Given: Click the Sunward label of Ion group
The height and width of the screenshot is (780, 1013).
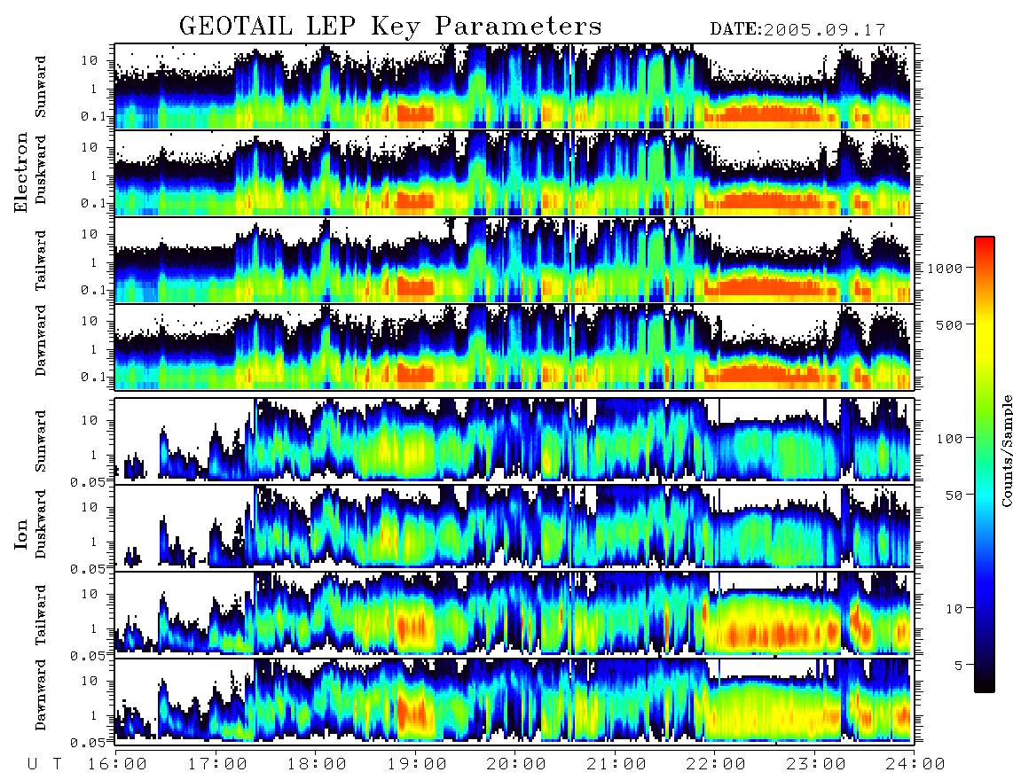Looking at the screenshot, I should pos(41,441).
